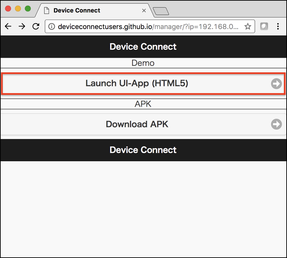Click the APK section divider
Viewport: 287px width, 258px height.
[143, 104]
